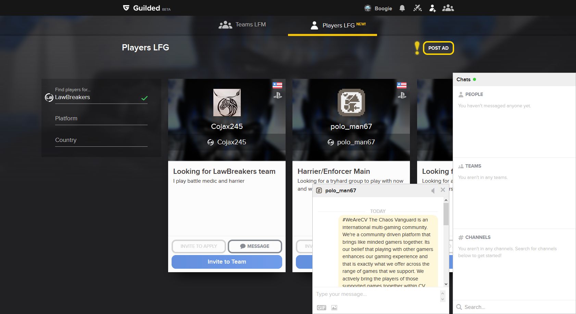Click the LawBreakers alias icon beside Cojax245
Screen dimensions: 576x314
(x=211, y=142)
